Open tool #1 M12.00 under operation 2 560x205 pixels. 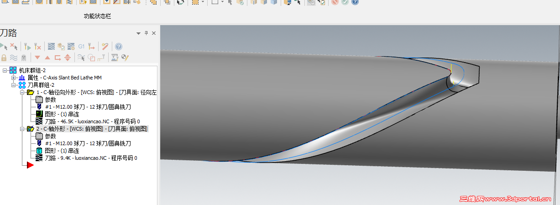88,144
